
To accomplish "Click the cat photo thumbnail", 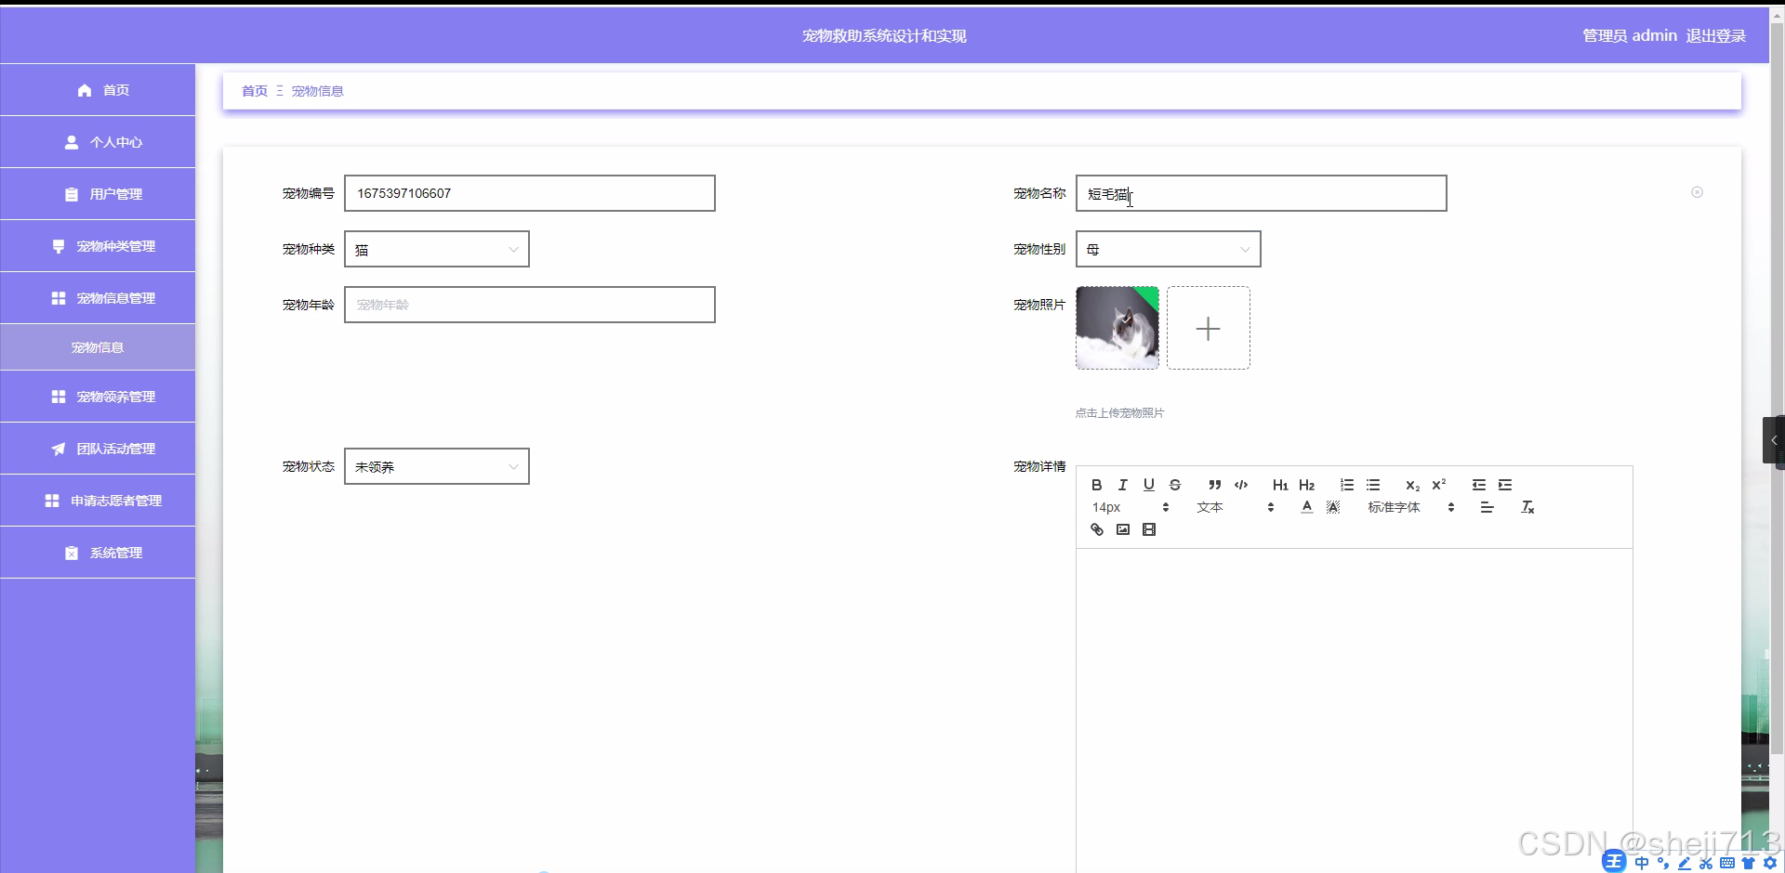I will [x=1117, y=328].
